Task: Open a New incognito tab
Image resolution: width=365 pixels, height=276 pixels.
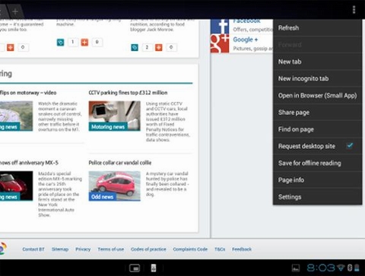Action: point(317,78)
